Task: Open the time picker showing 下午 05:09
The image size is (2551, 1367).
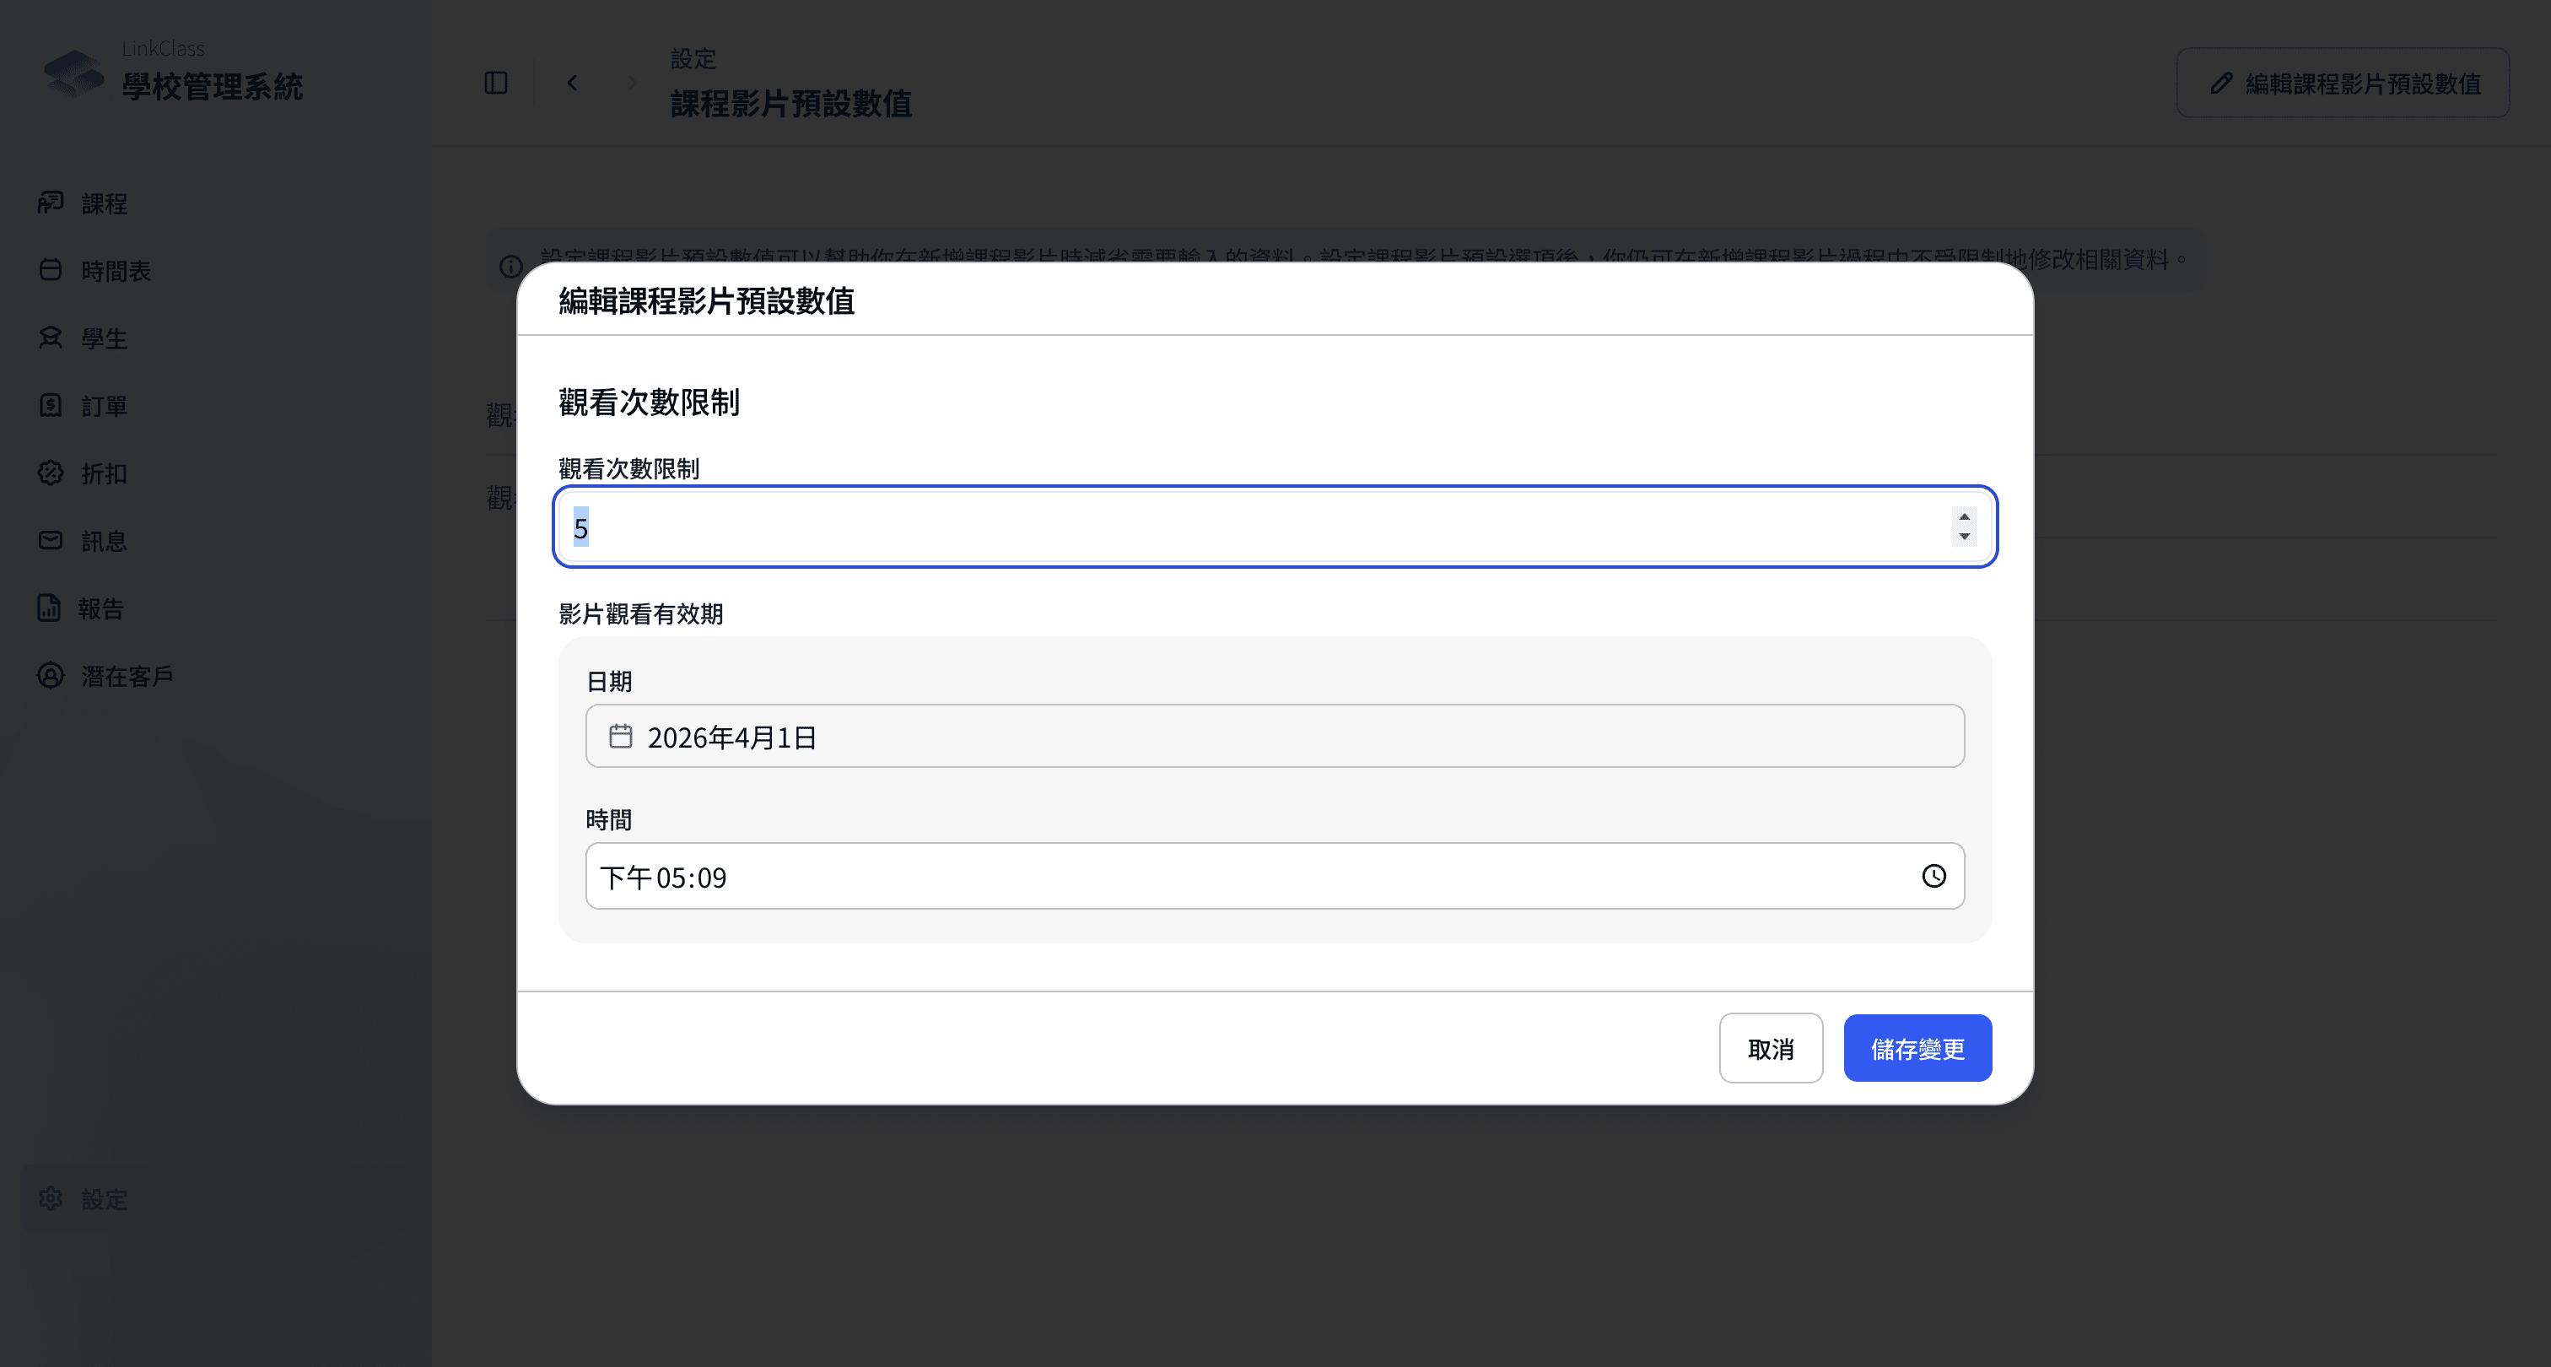Action: (1275, 876)
